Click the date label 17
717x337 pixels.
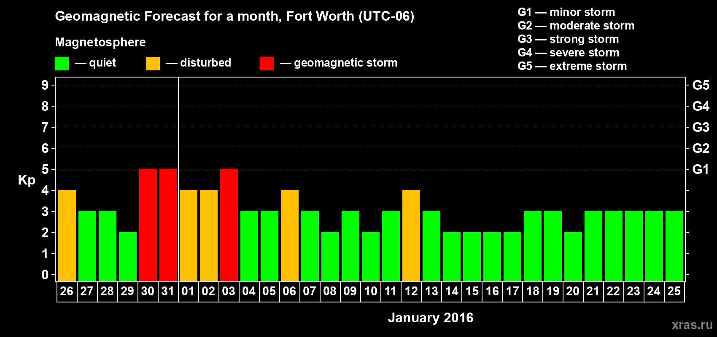[x=512, y=292]
